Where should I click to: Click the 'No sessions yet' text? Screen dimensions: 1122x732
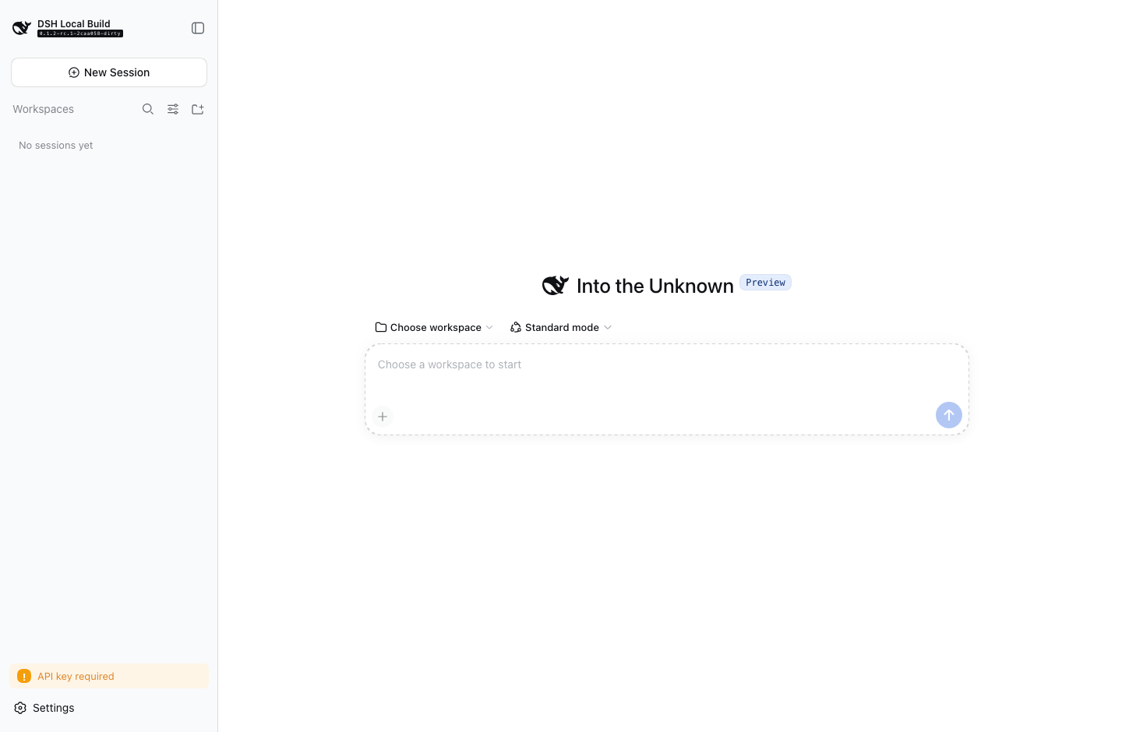click(x=56, y=146)
